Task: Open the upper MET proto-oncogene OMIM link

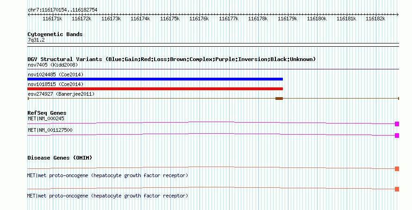Action: 107,175
